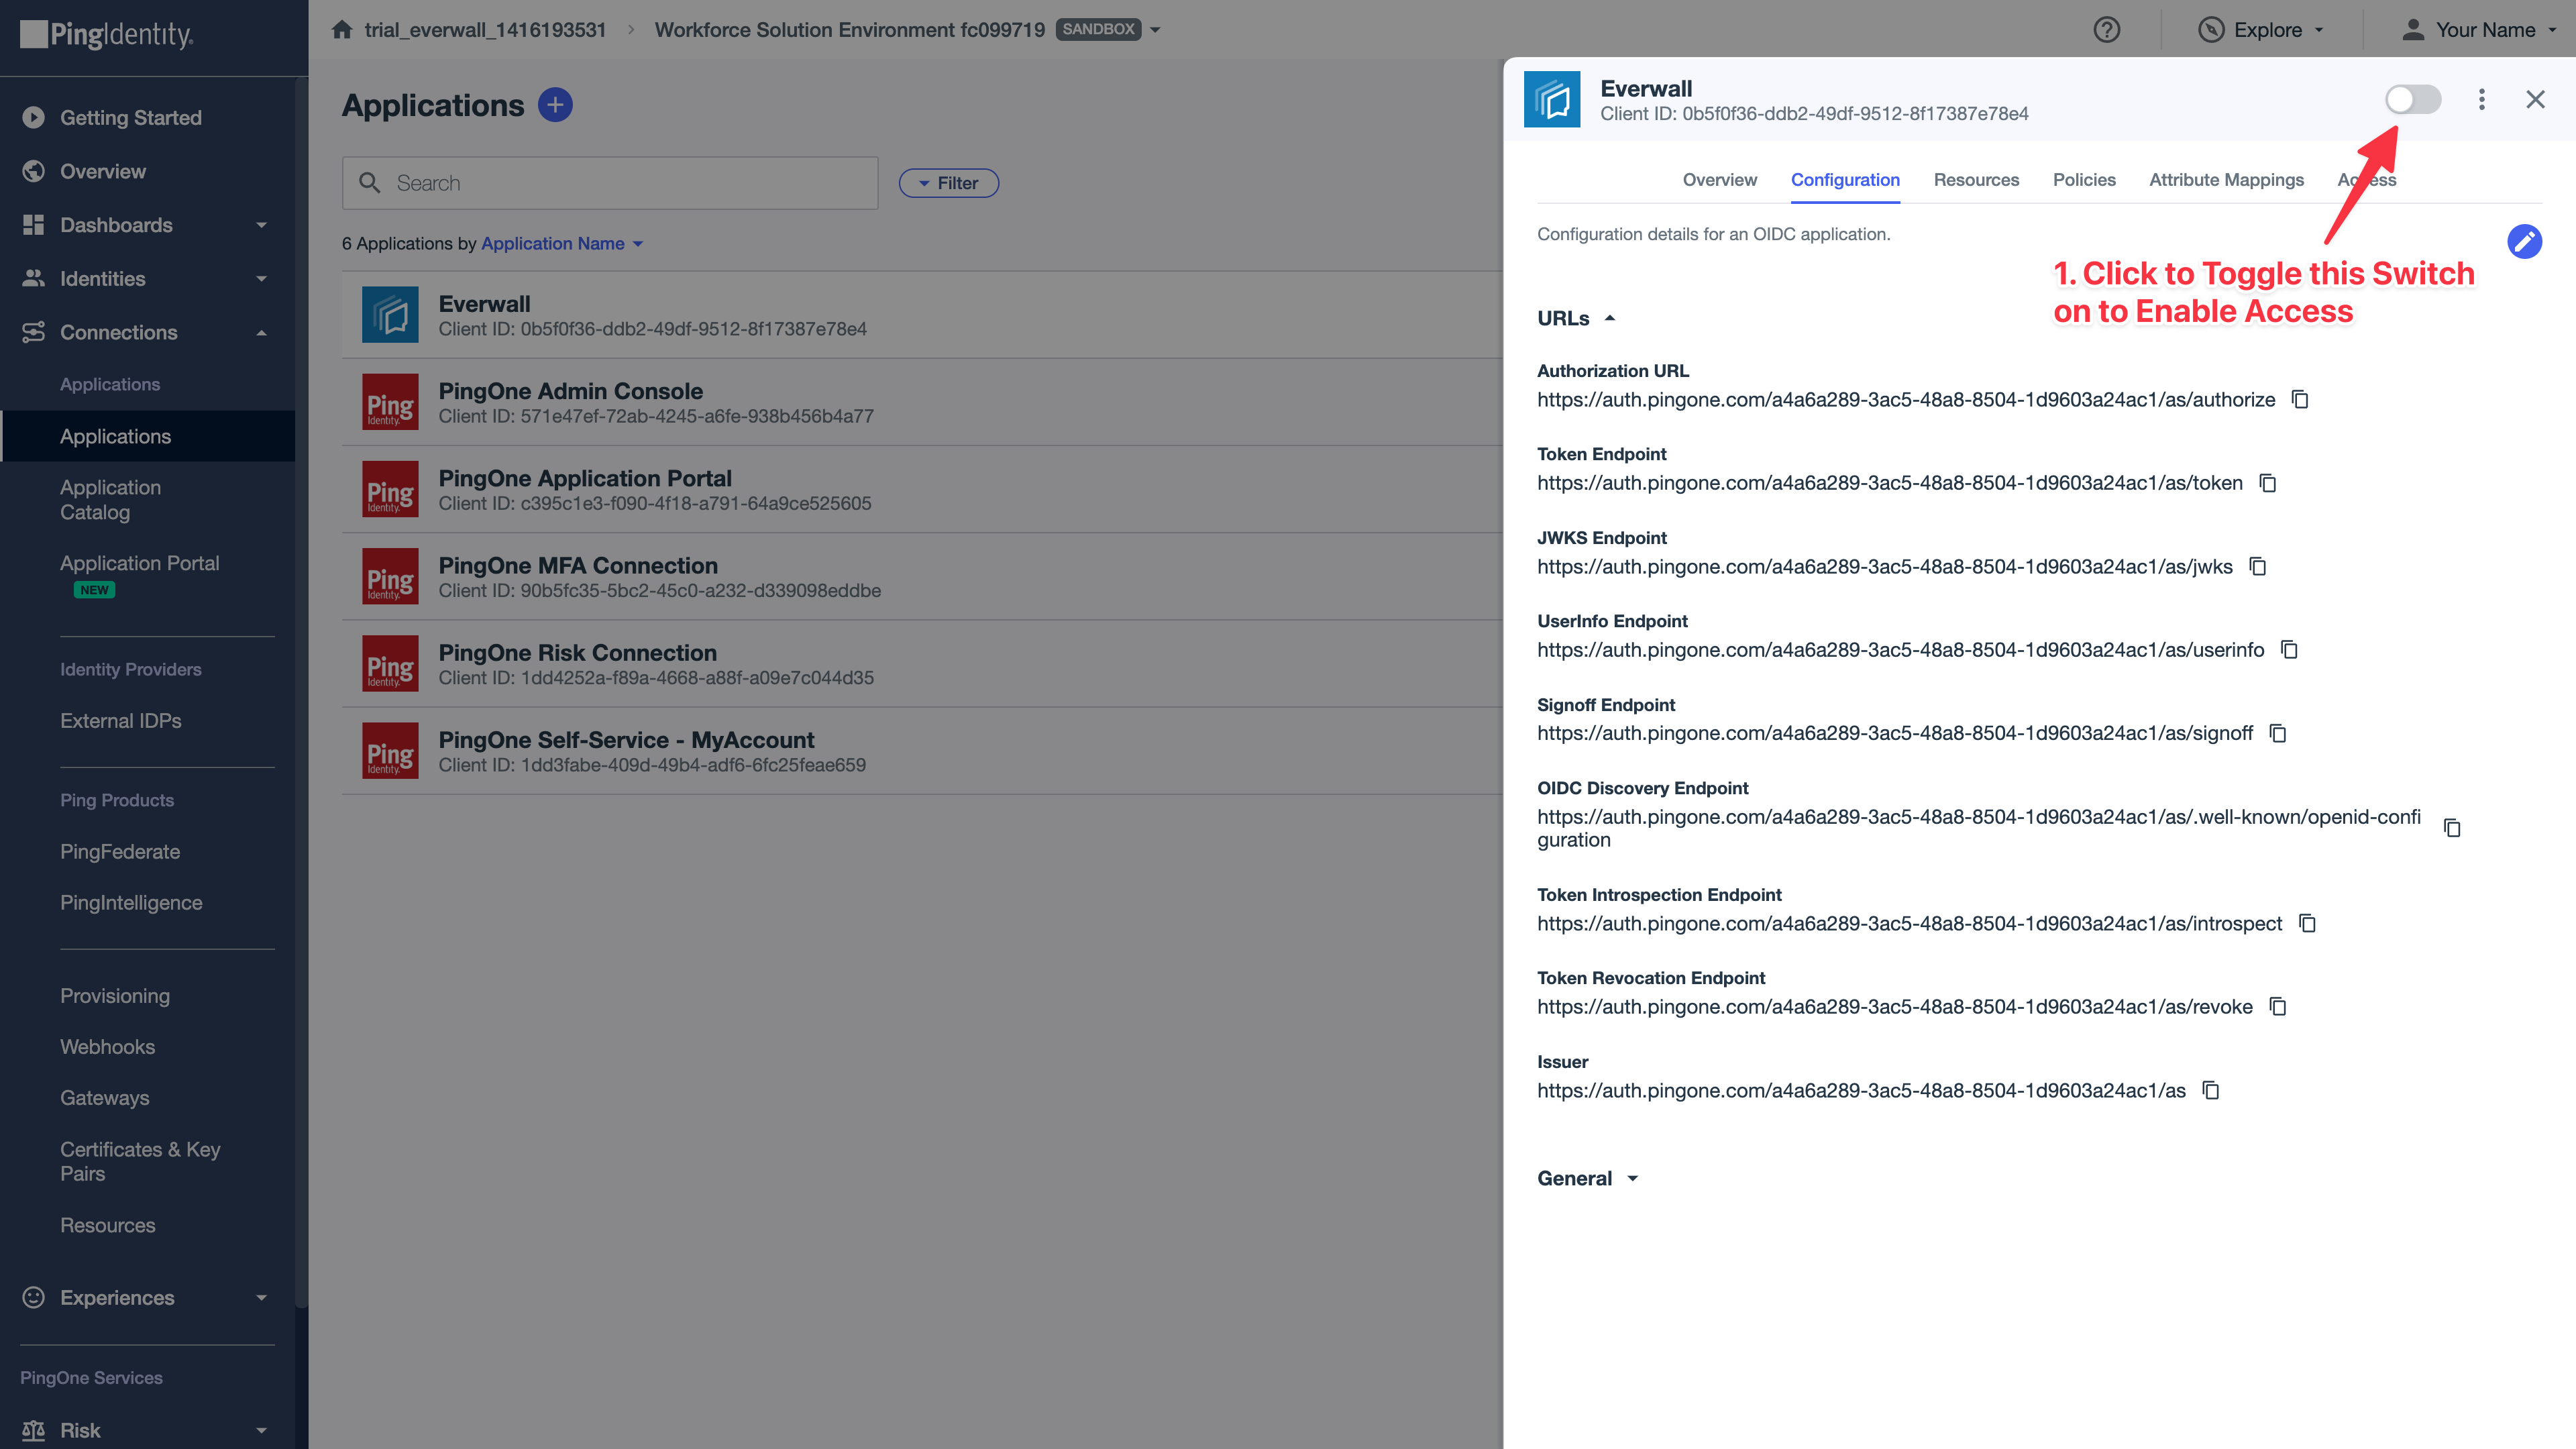Add a new application with plus button
The width and height of the screenshot is (2576, 1449).
[x=555, y=105]
